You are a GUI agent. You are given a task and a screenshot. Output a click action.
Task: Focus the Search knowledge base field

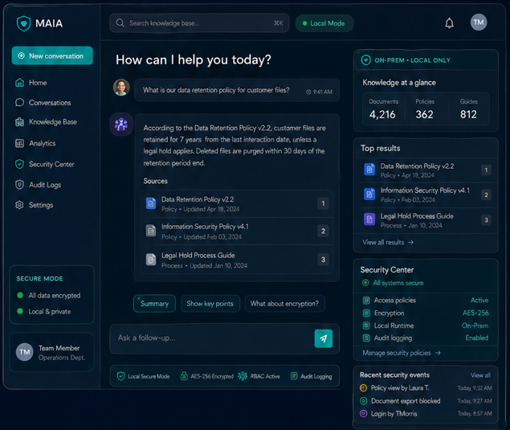pos(199,23)
